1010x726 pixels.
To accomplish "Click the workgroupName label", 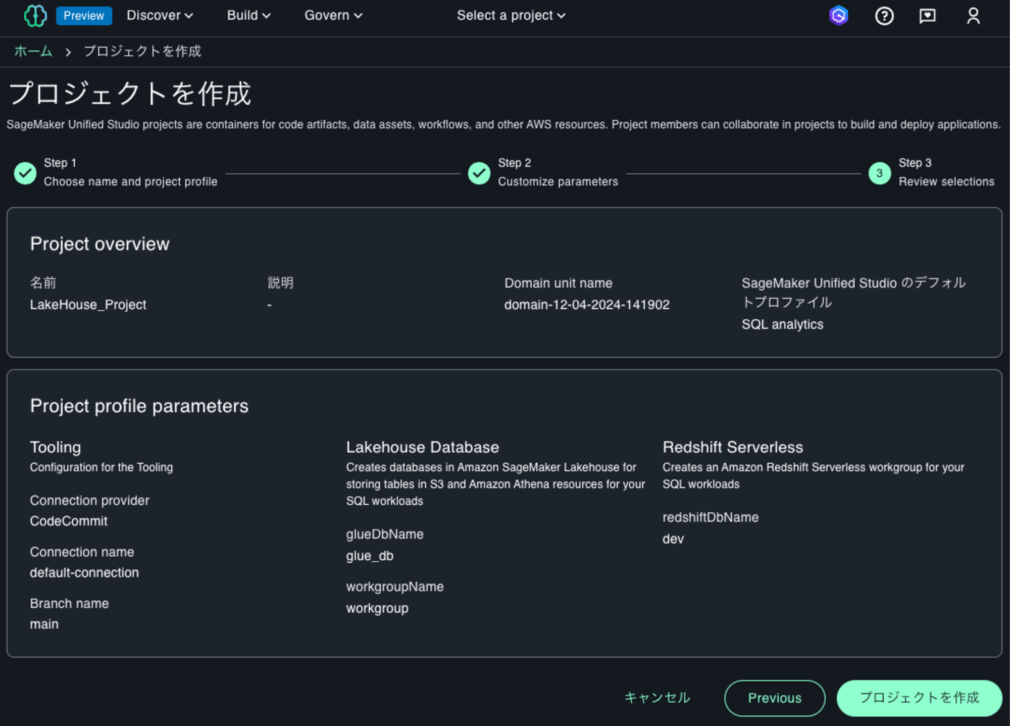I will click(395, 587).
